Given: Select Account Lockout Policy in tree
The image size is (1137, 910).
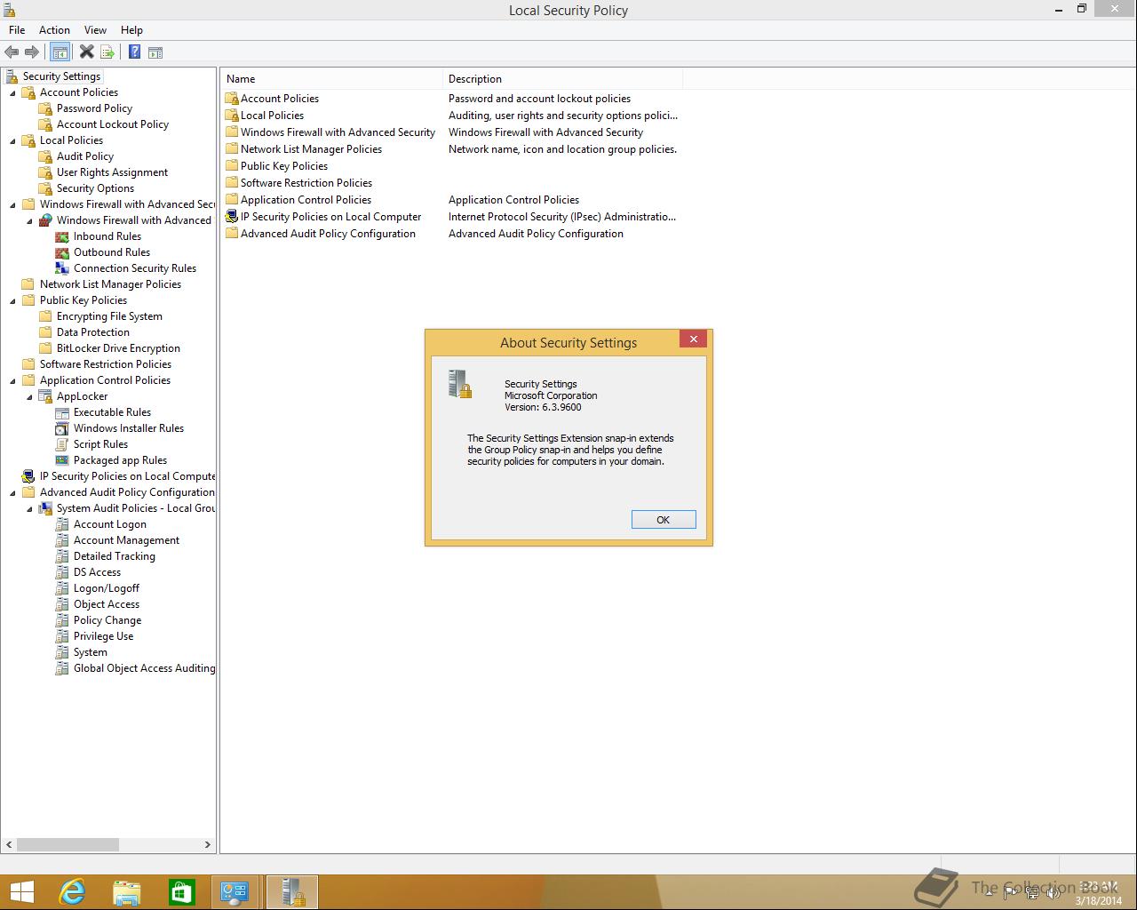Looking at the screenshot, I should [x=113, y=124].
